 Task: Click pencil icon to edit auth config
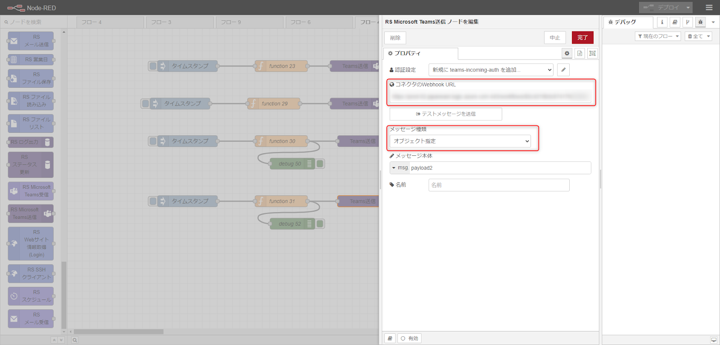point(563,70)
